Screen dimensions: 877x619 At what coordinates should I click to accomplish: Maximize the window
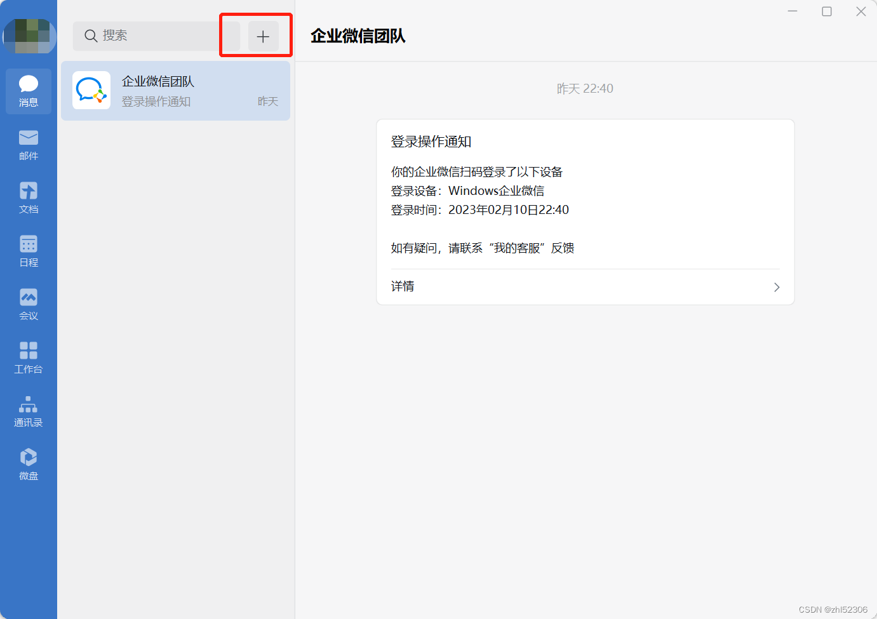pos(827,11)
